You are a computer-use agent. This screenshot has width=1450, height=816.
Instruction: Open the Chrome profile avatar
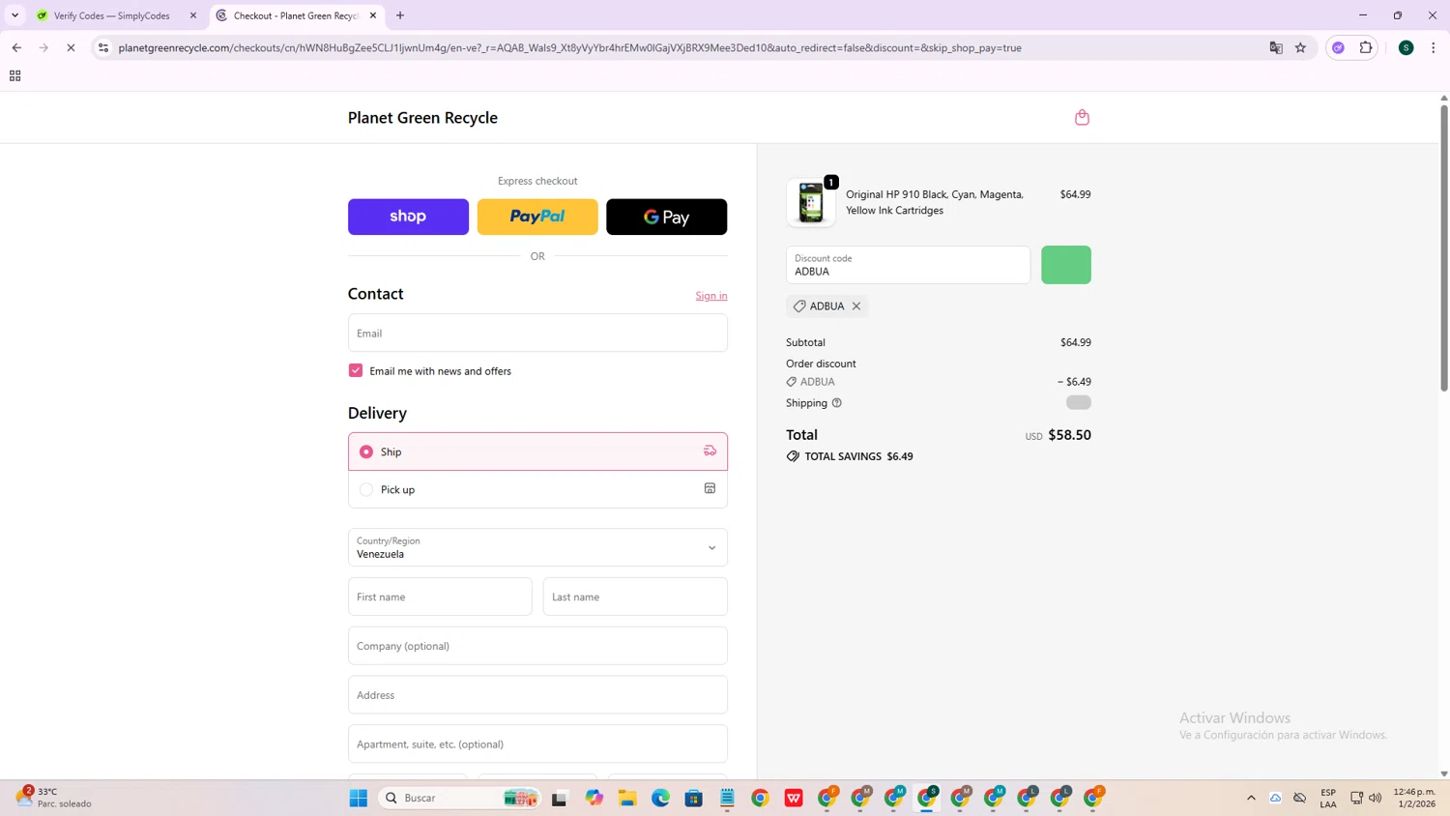(1406, 47)
